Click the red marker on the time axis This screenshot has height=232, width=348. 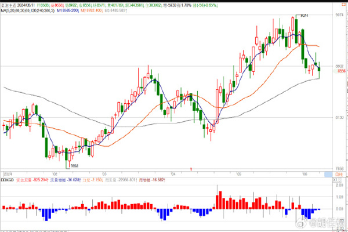coord(191,169)
